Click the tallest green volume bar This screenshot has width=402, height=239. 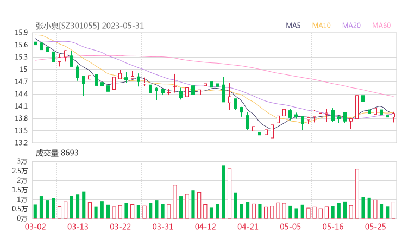point(223,192)
